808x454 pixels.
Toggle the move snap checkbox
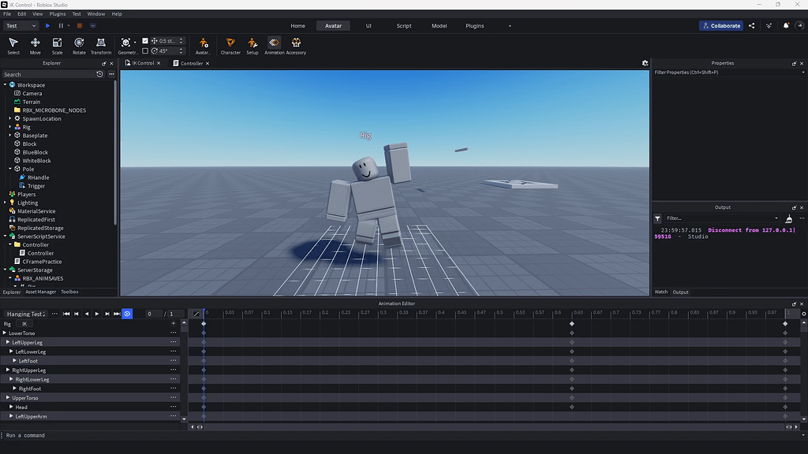click(x=146, y=39)
